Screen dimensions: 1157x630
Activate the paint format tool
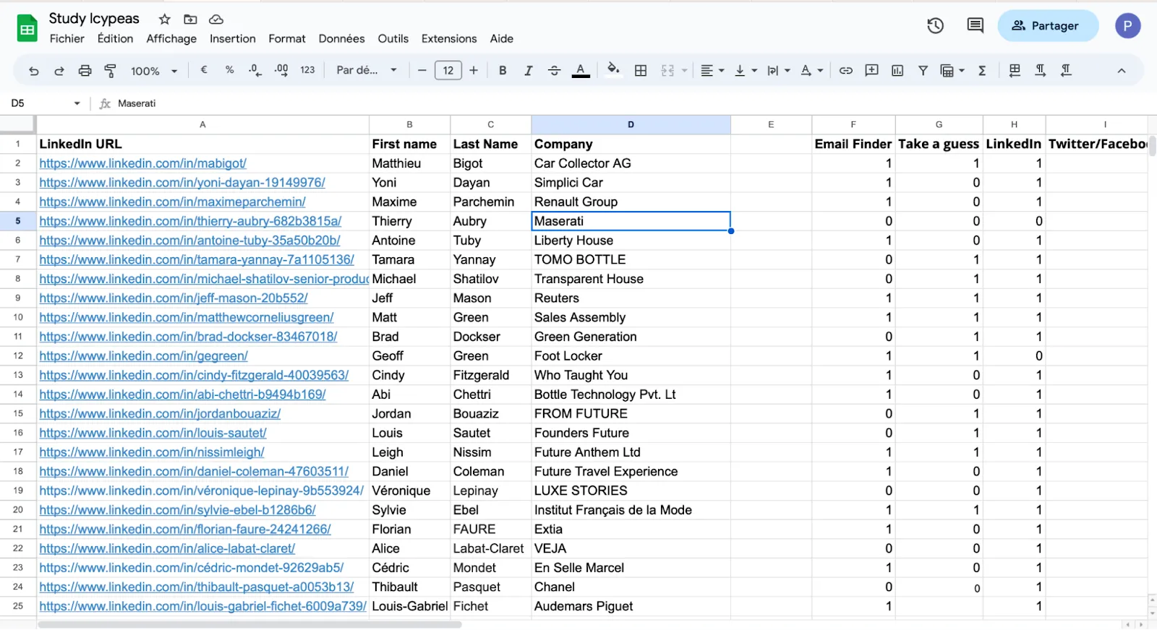pos(111,71)
